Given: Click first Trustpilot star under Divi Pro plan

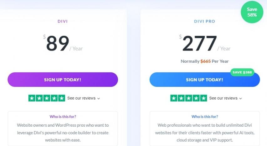Looking at the screenshot, I should tap(174, 98).
